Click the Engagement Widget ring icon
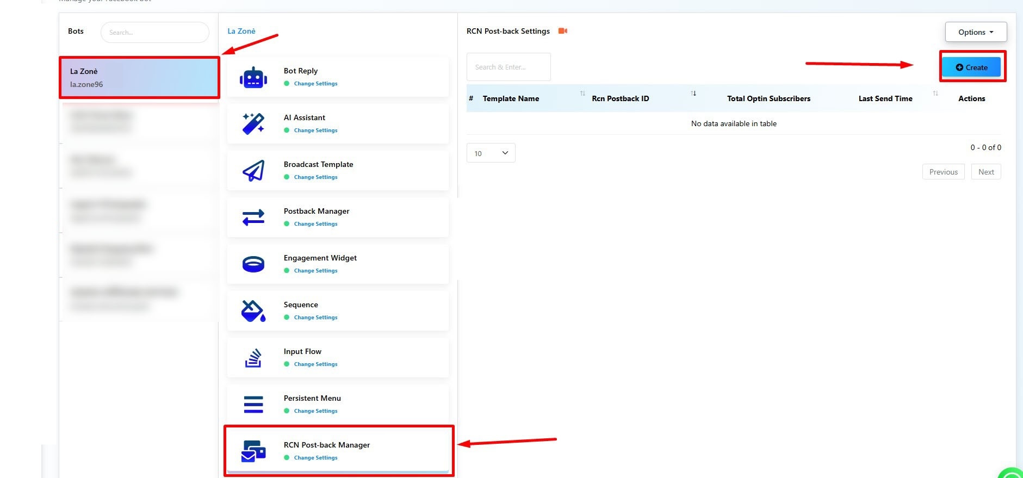 (x=253, y=264)
